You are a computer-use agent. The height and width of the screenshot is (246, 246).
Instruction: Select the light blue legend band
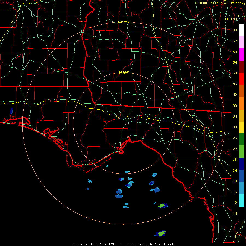[x=241, y=188]
